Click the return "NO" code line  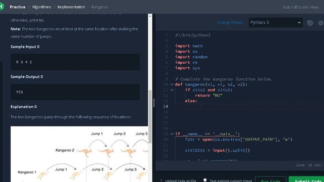209,96
